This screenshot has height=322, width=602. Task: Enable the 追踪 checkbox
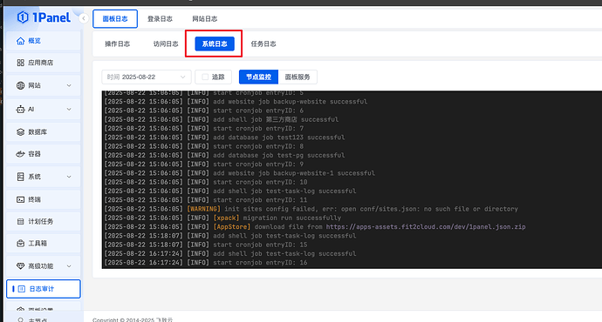pyautogui.click(x=205, y=77)
